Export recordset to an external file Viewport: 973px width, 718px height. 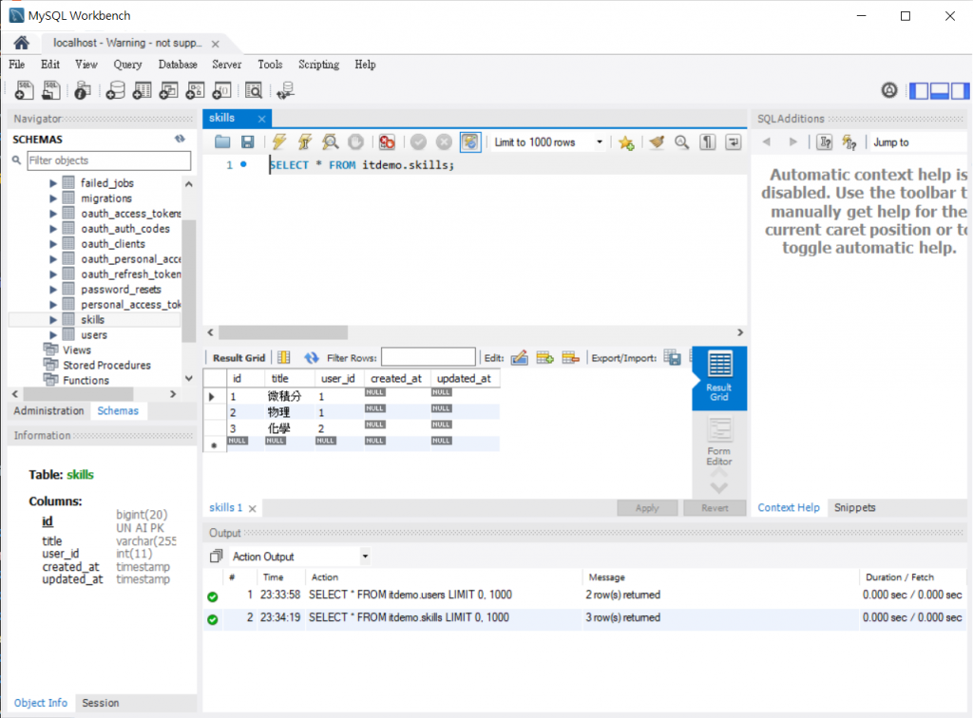672,358
